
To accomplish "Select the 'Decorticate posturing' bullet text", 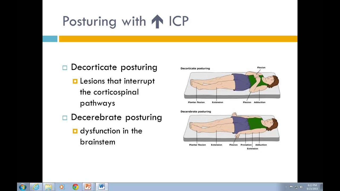I will (x=114, y=67).
